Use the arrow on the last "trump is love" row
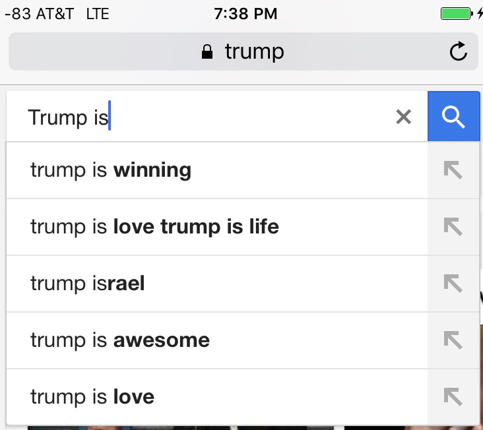This screenshot has width=483, height=430. 453,397
